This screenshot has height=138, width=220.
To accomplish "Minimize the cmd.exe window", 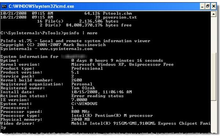I will tap(202, 6).
